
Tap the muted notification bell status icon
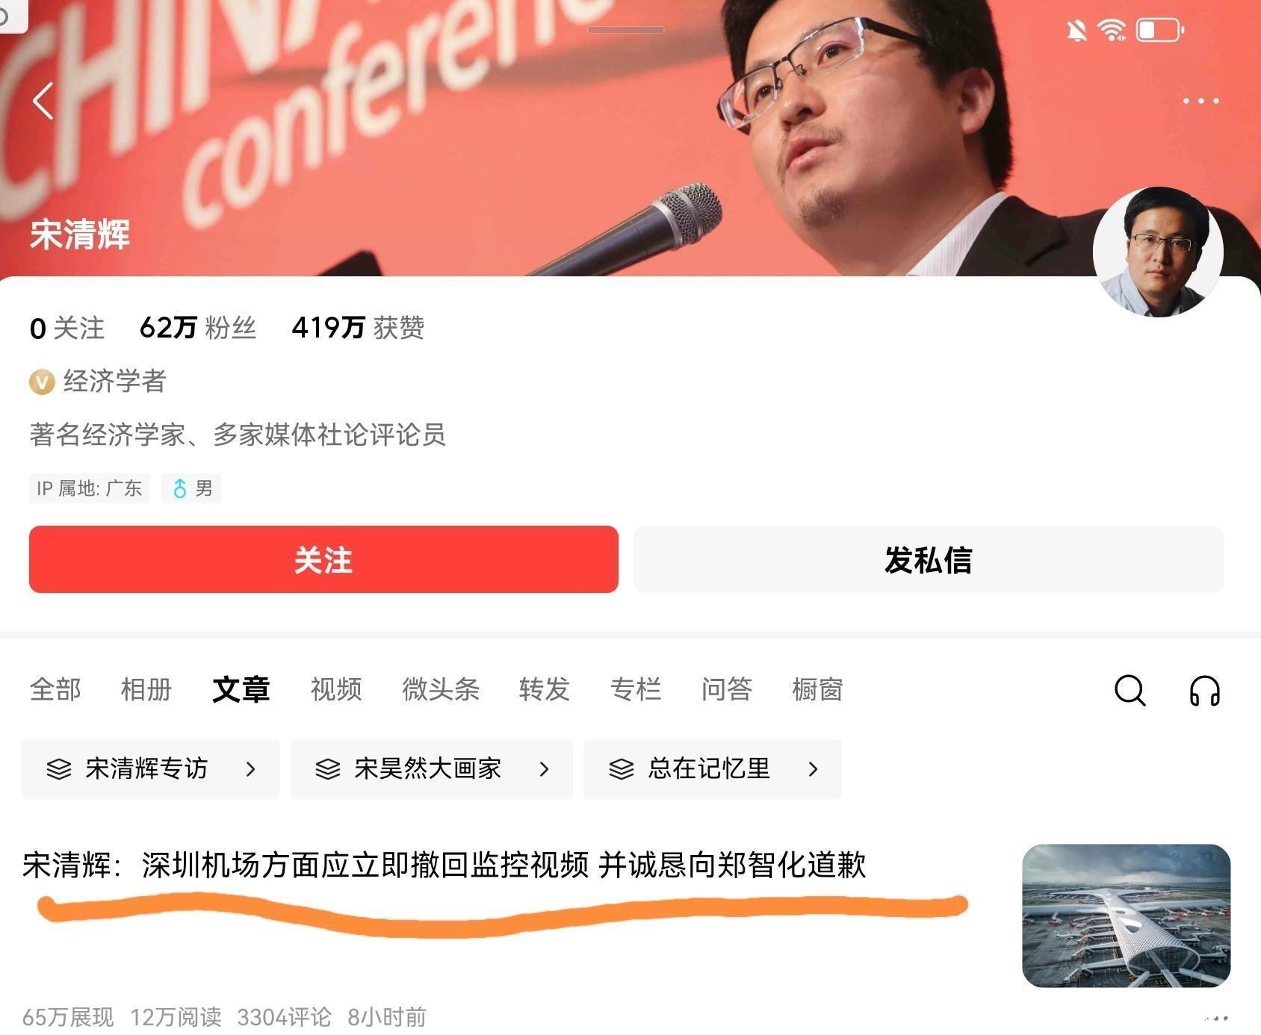(1076, 31)
